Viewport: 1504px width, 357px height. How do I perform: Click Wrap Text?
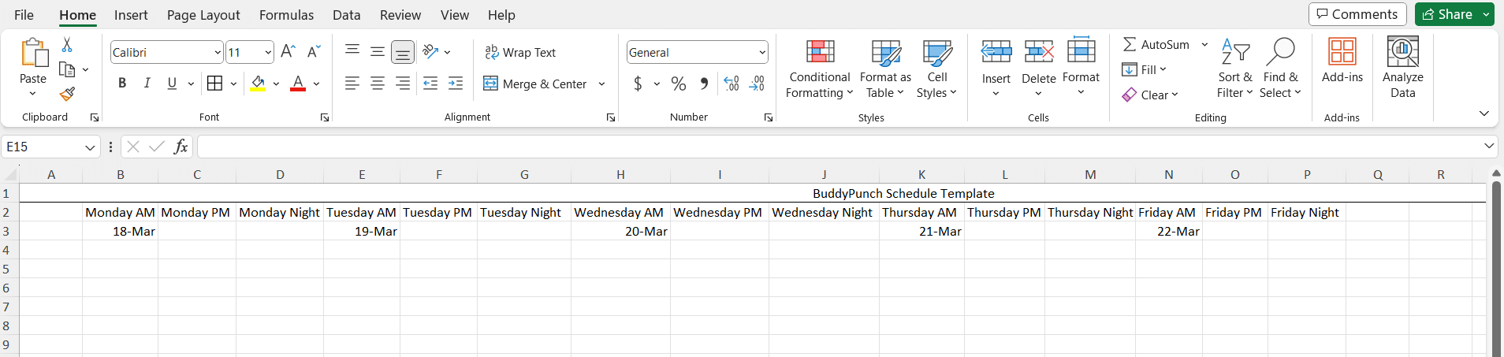pos(520,52)
